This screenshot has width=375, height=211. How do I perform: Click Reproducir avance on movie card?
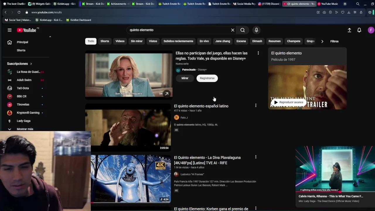[289, 102]
